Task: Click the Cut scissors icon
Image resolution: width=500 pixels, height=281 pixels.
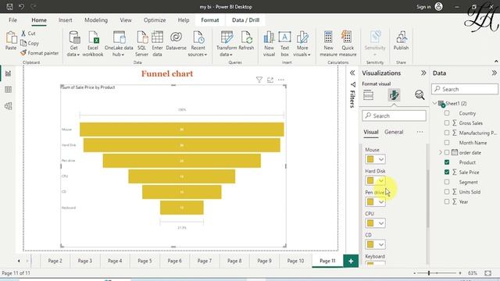Action: (23, 33)
